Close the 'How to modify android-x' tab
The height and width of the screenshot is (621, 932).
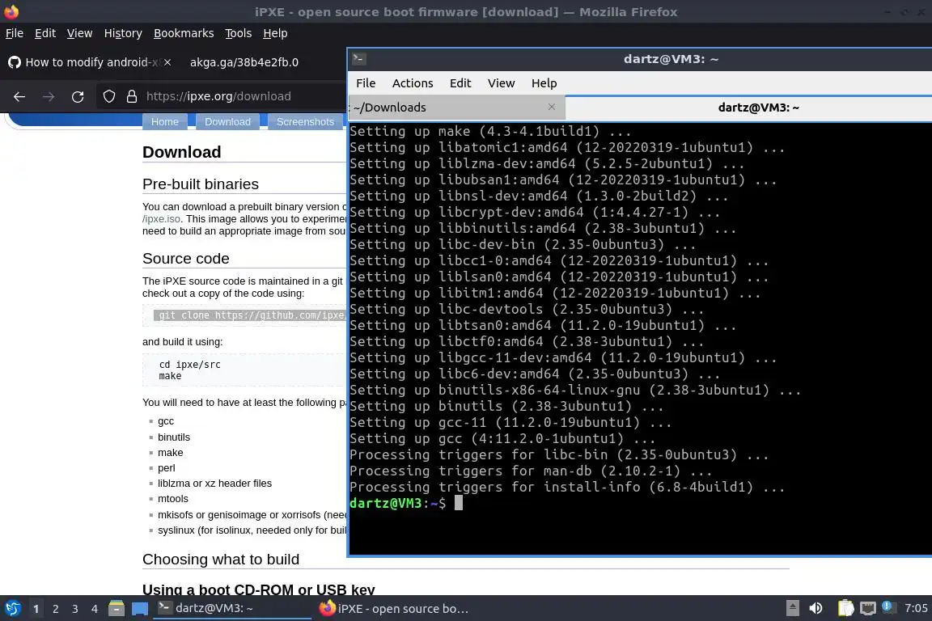[x=167, y=62]
